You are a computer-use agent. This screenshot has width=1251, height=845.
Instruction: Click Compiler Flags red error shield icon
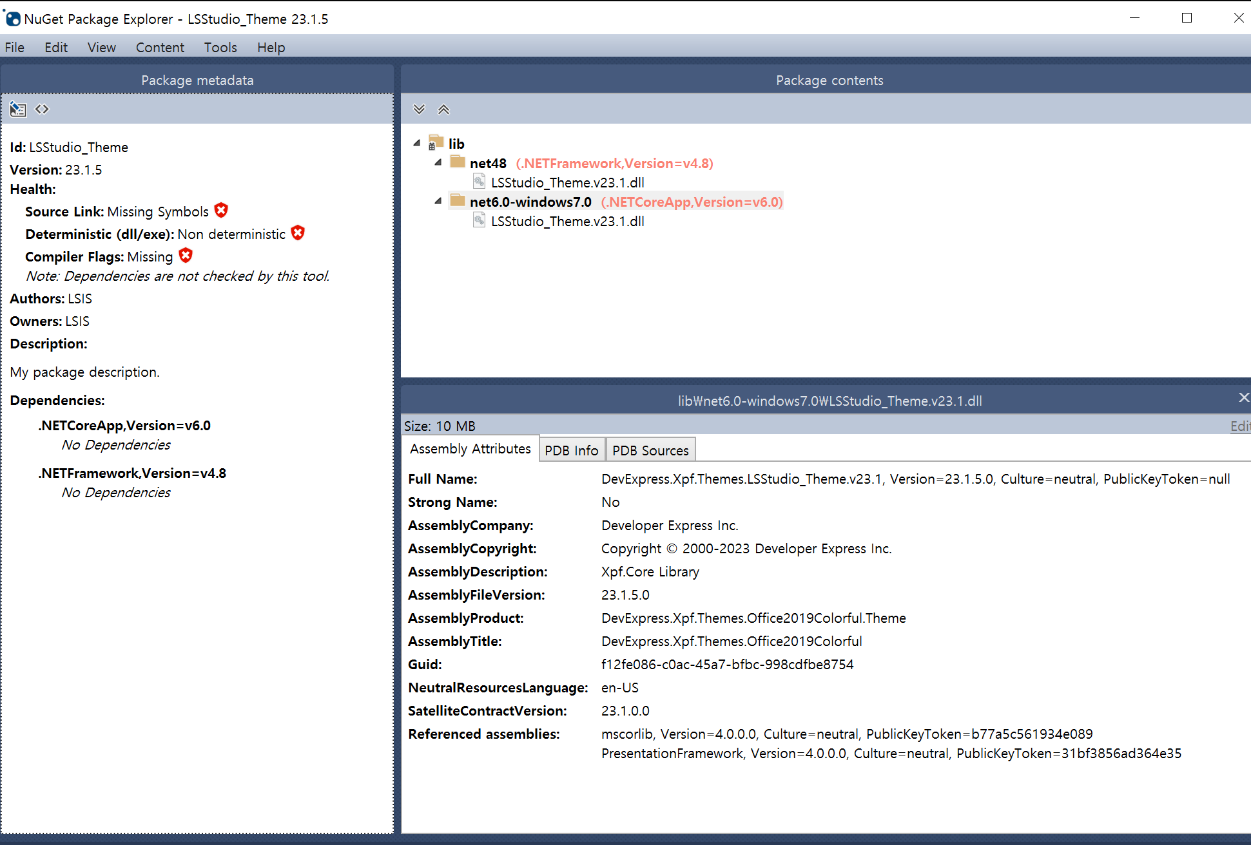click(x=186, y=256)
